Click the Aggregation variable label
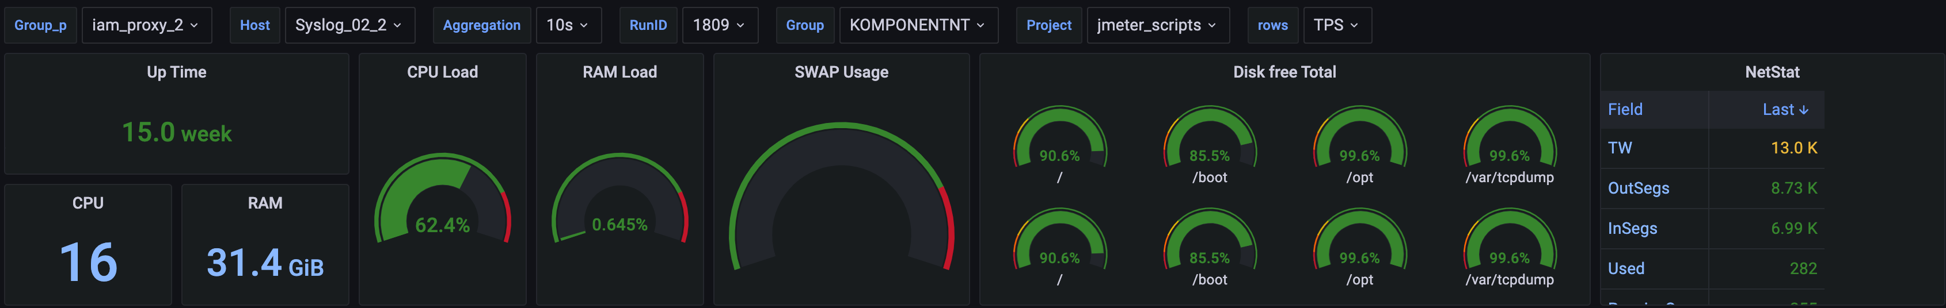The image size is (1946, 308). click(481, 25)
